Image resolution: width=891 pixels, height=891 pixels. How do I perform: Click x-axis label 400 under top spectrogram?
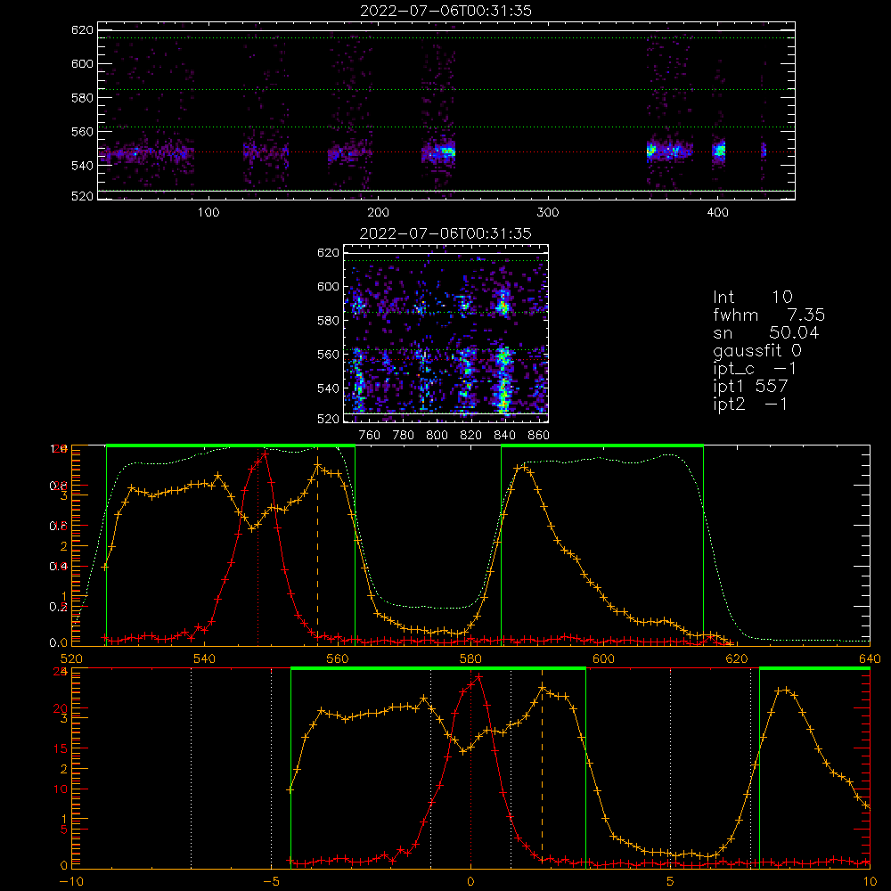(x=717, y=213)
